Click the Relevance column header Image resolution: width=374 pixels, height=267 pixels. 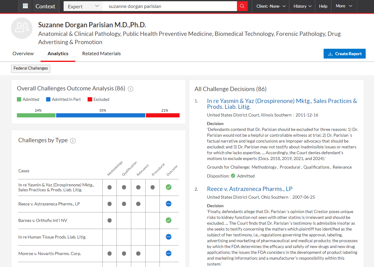click(143, 170)
